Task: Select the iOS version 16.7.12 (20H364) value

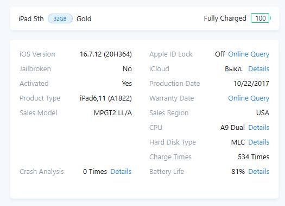Action: click(106, 54)
